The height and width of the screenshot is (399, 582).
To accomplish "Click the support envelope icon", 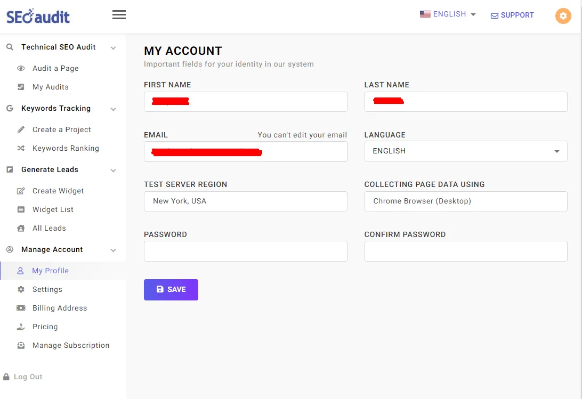I will pos(495,15).
